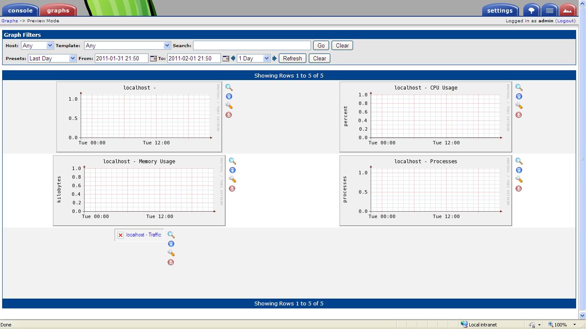Image resolution: width=586 pixels, height=329 pixels.
Task: Click page-top arrow beside CPU Usage graph
Action: [519, 115]
